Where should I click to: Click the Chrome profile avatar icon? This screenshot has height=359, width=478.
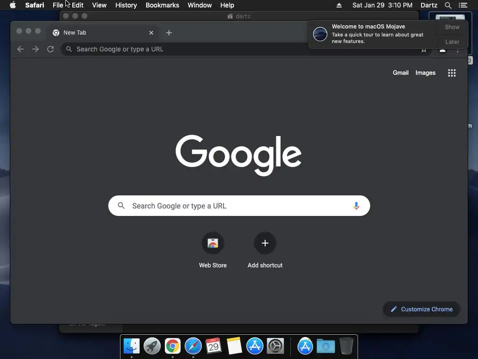tap(443, 50)
